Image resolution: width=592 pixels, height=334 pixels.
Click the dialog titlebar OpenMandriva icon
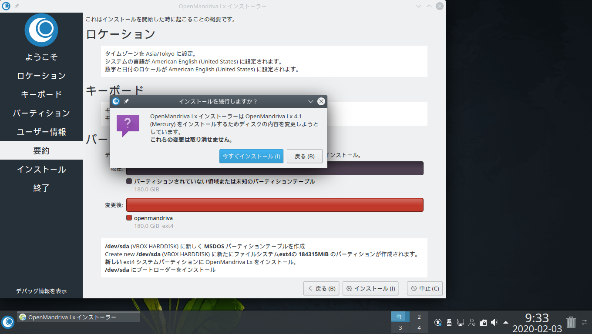pyautogui.click(x=116, y=101)
